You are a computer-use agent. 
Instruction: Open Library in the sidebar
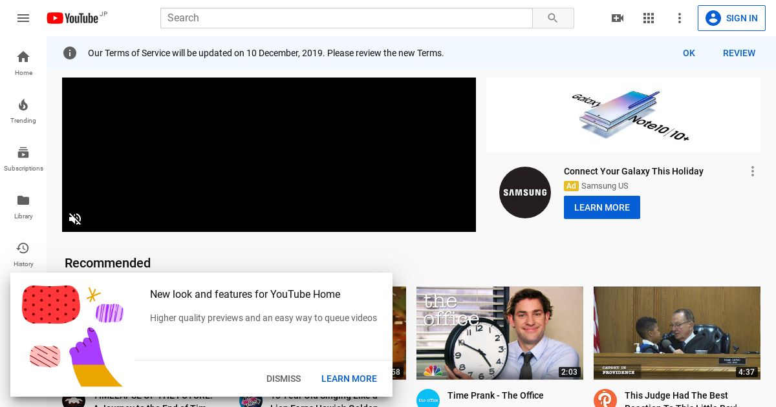23,206
